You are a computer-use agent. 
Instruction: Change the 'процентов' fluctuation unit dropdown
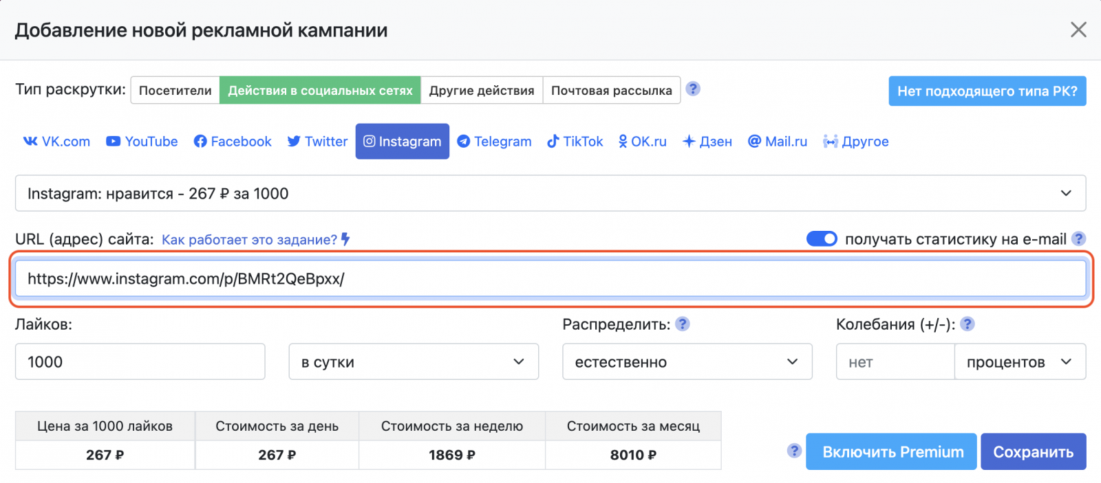point(1019,362)
